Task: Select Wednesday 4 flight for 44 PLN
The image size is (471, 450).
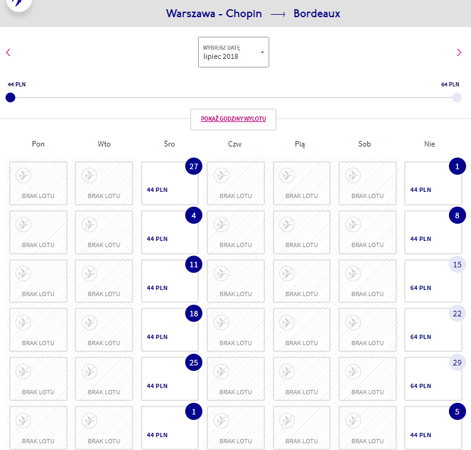Action: tap(170, 232)
